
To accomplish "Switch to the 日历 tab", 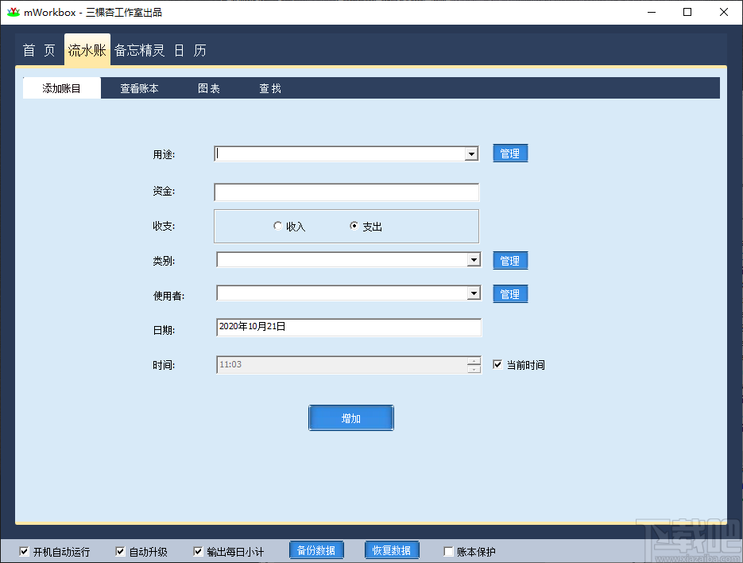I will [193, 49].
